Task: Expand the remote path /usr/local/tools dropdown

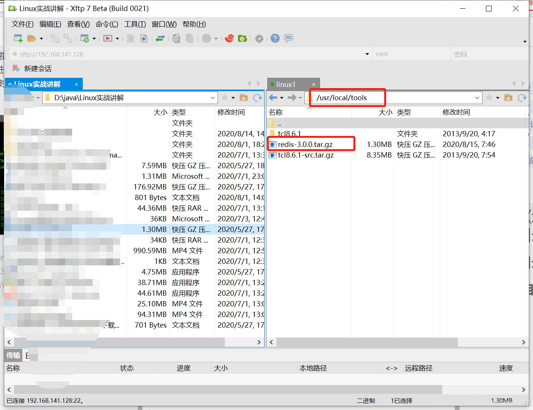Action: [x=477, y=98]
